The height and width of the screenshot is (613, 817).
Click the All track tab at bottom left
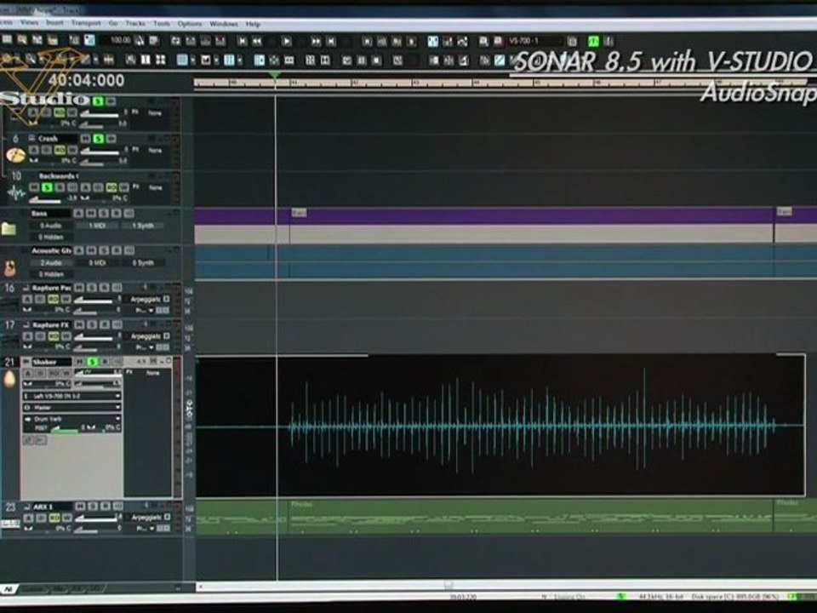[x=8, y=589]
